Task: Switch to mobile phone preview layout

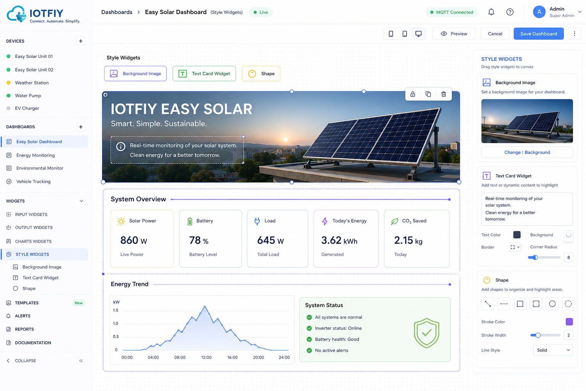Action: tap(391, 34)
